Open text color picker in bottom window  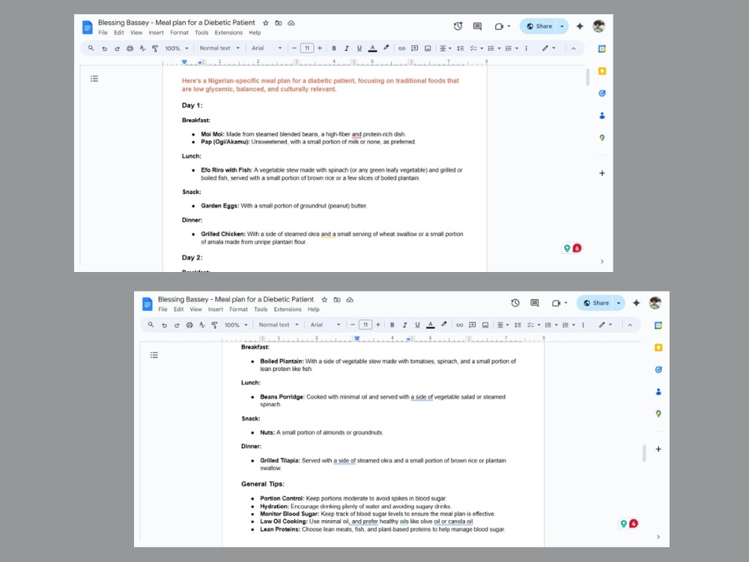tap(431, 325)
